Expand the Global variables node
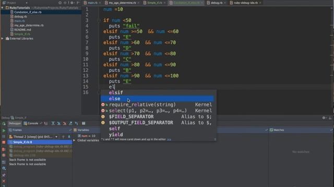The image size is (334, 187). click(74, 140)
